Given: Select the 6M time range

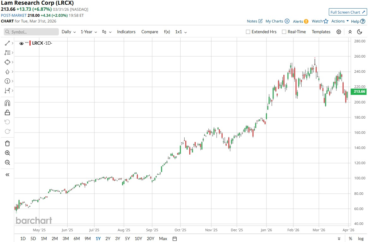Looking at the screenshot, I should pyautogui.click(x=77, y=239).
